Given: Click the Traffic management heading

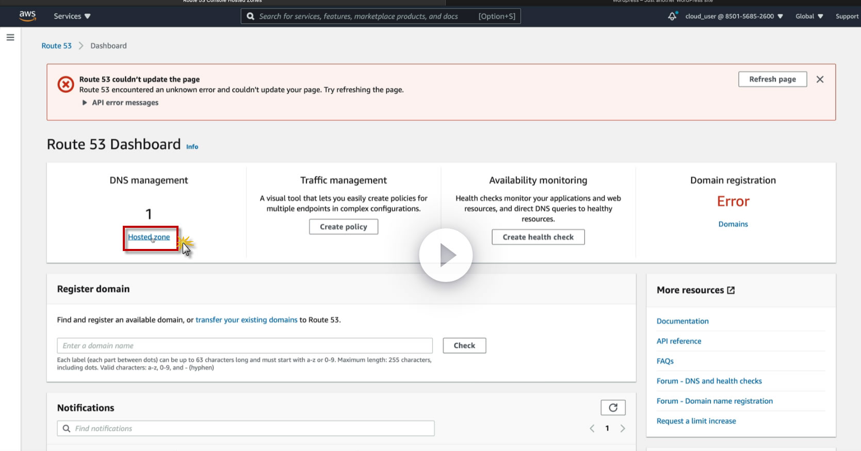Looking at the screenshot, I should [x=344, y=180].
